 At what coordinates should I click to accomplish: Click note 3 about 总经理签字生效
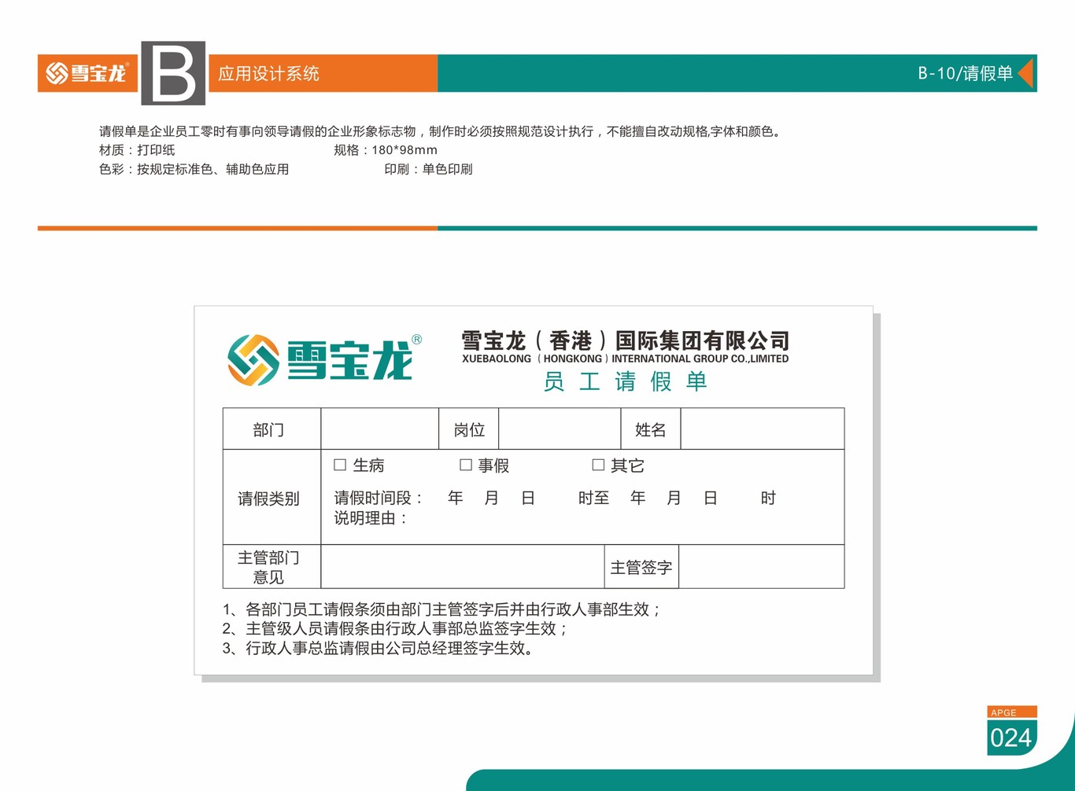[x=379, y=648]
